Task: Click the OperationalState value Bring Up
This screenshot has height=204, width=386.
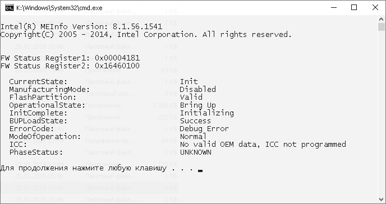Action: click(x=198, y=105)
